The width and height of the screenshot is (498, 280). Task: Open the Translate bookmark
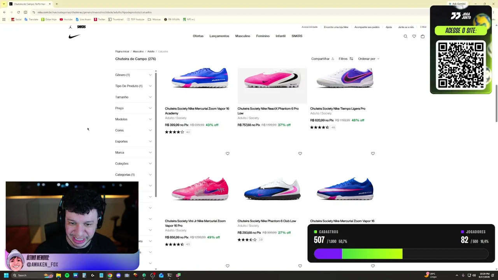click(32, 19)
